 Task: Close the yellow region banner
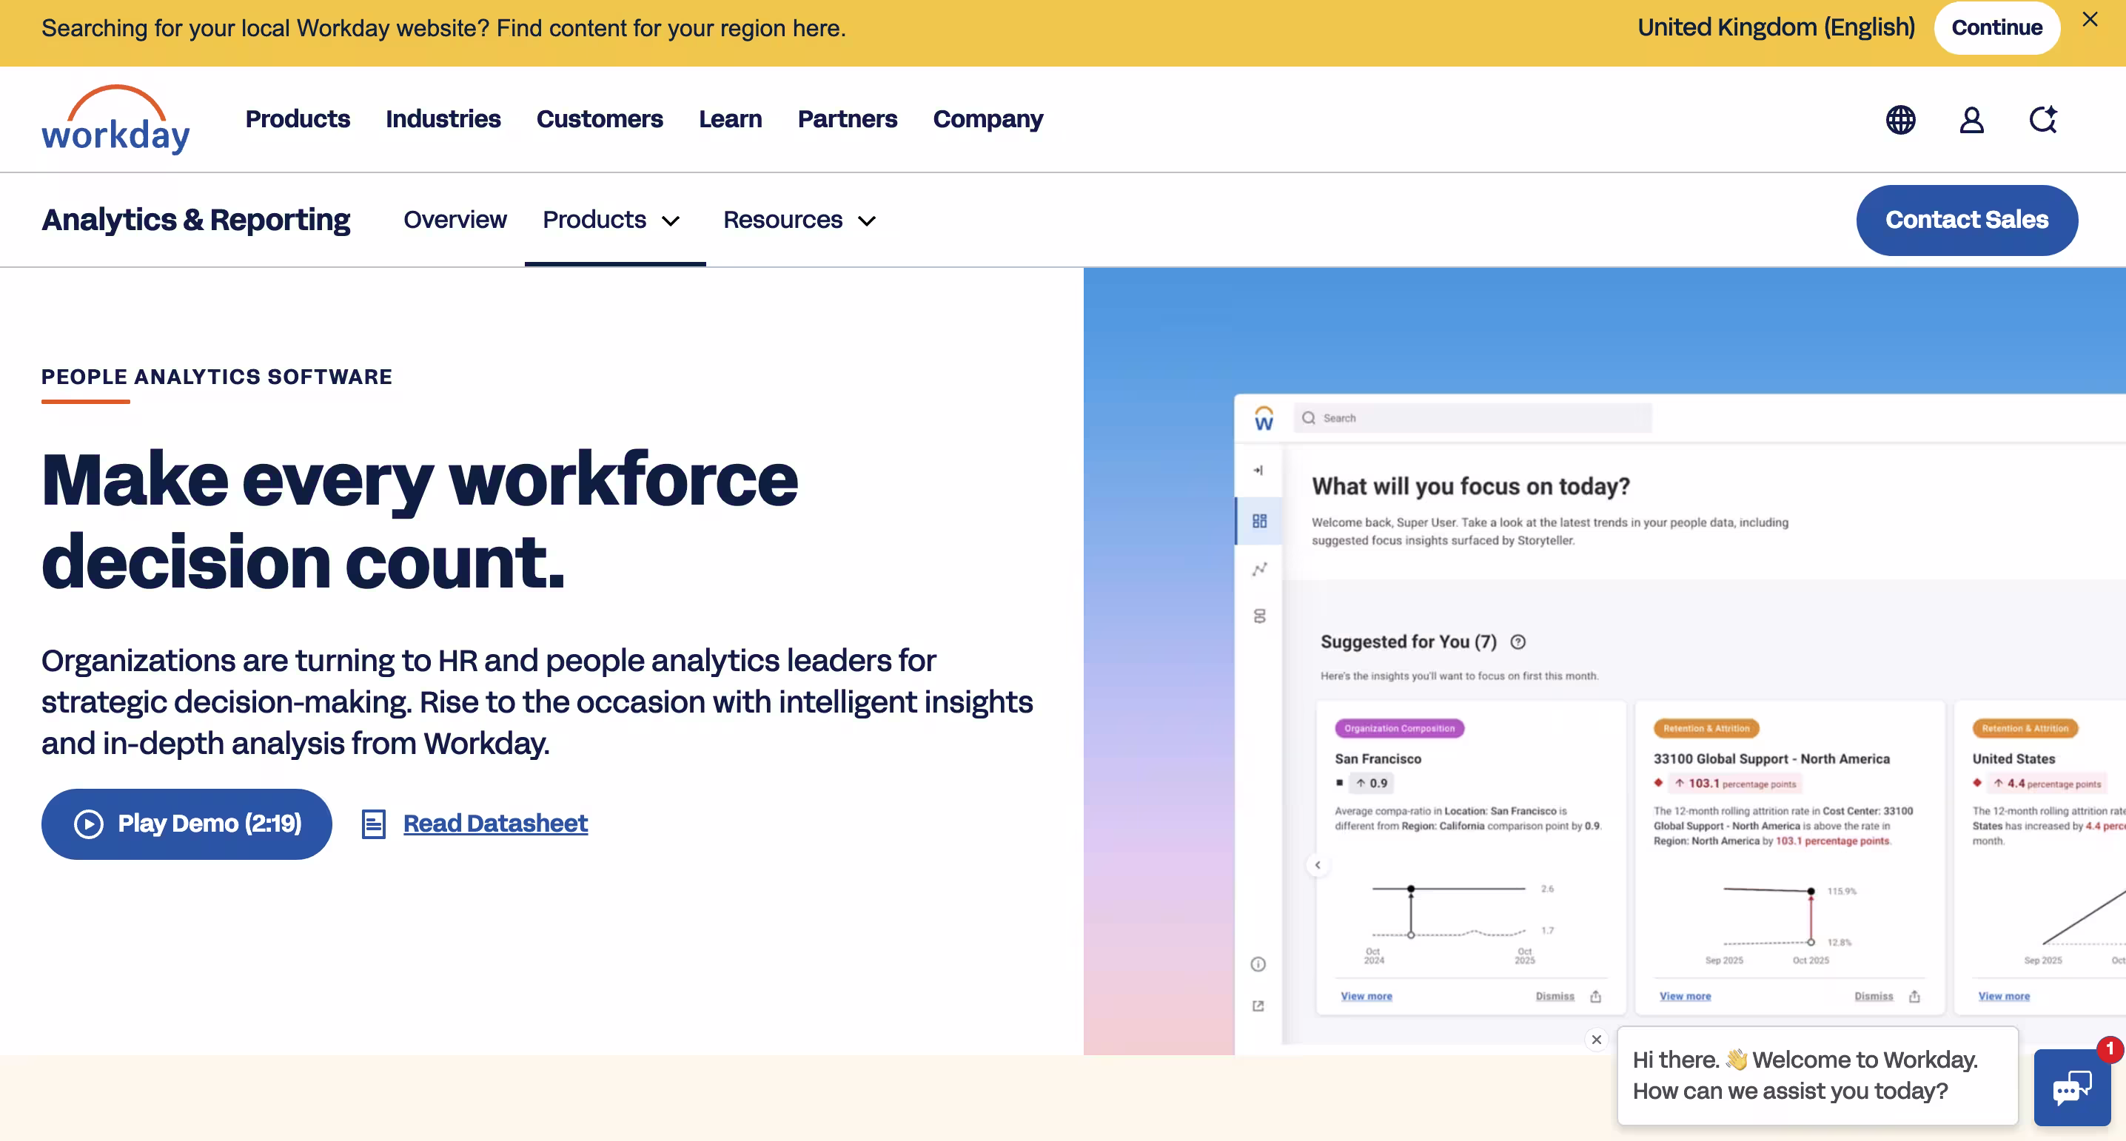[2090, 19]
